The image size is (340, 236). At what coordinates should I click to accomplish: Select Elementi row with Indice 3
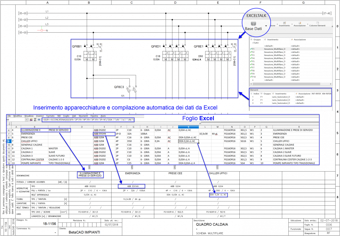(x=291, y=103)
